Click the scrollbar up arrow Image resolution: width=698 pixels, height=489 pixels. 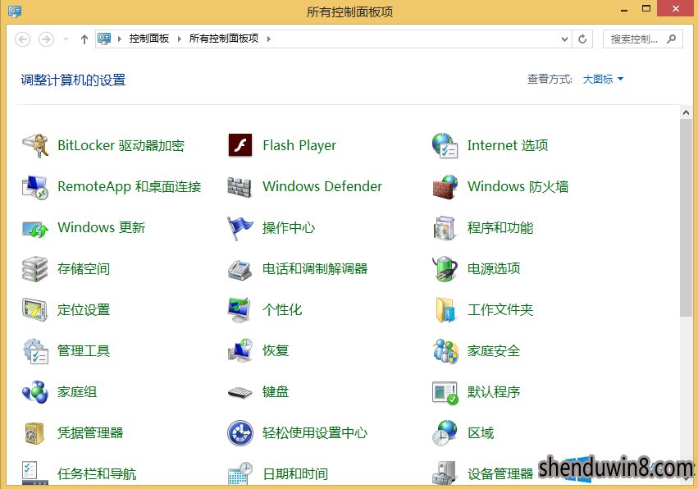(686, 113)
